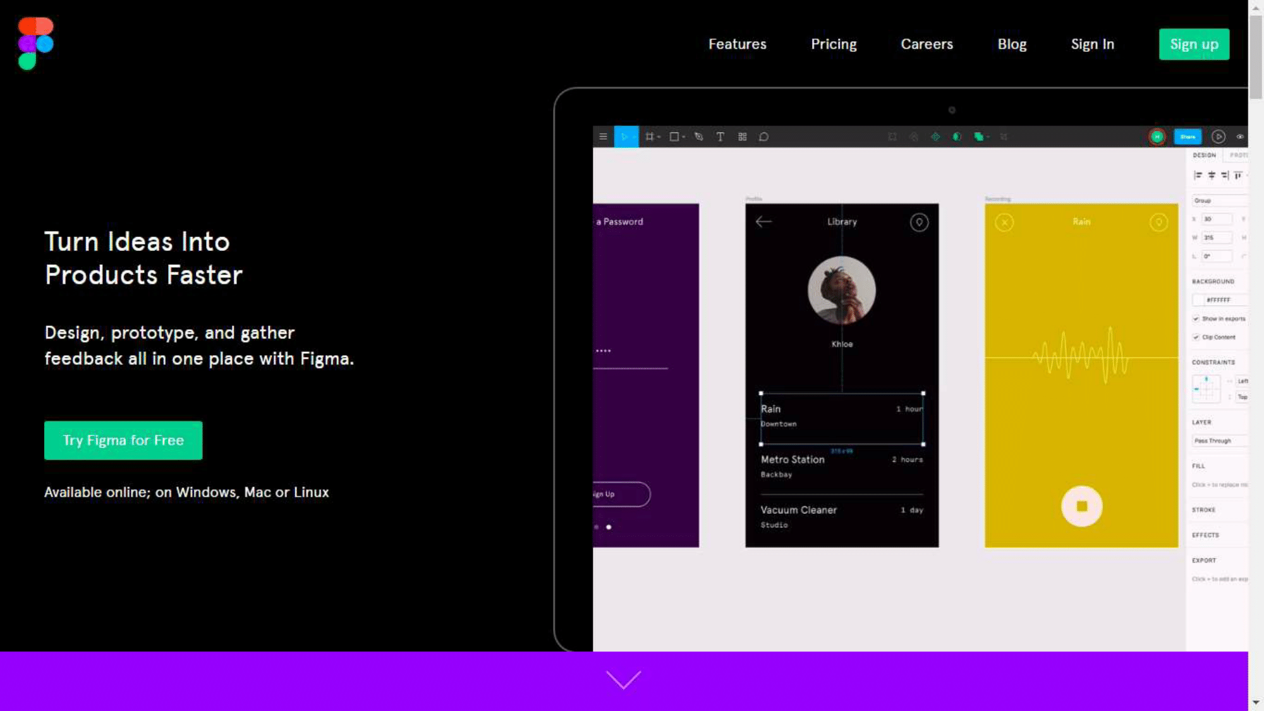
Task: Switch to the Prototype tab
Action: pyautogui.click(x=1238, y=155)
